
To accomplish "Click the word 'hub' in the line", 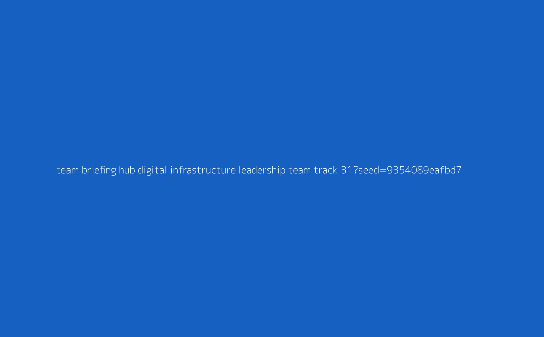I will tap(127, 170).
